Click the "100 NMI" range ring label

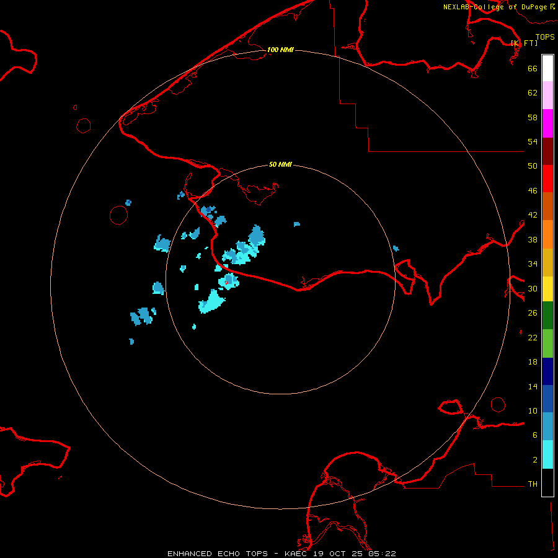pos(280,50)
